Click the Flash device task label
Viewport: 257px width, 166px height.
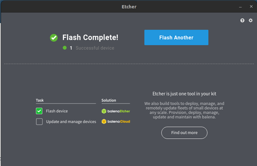(x=57, y=111)
